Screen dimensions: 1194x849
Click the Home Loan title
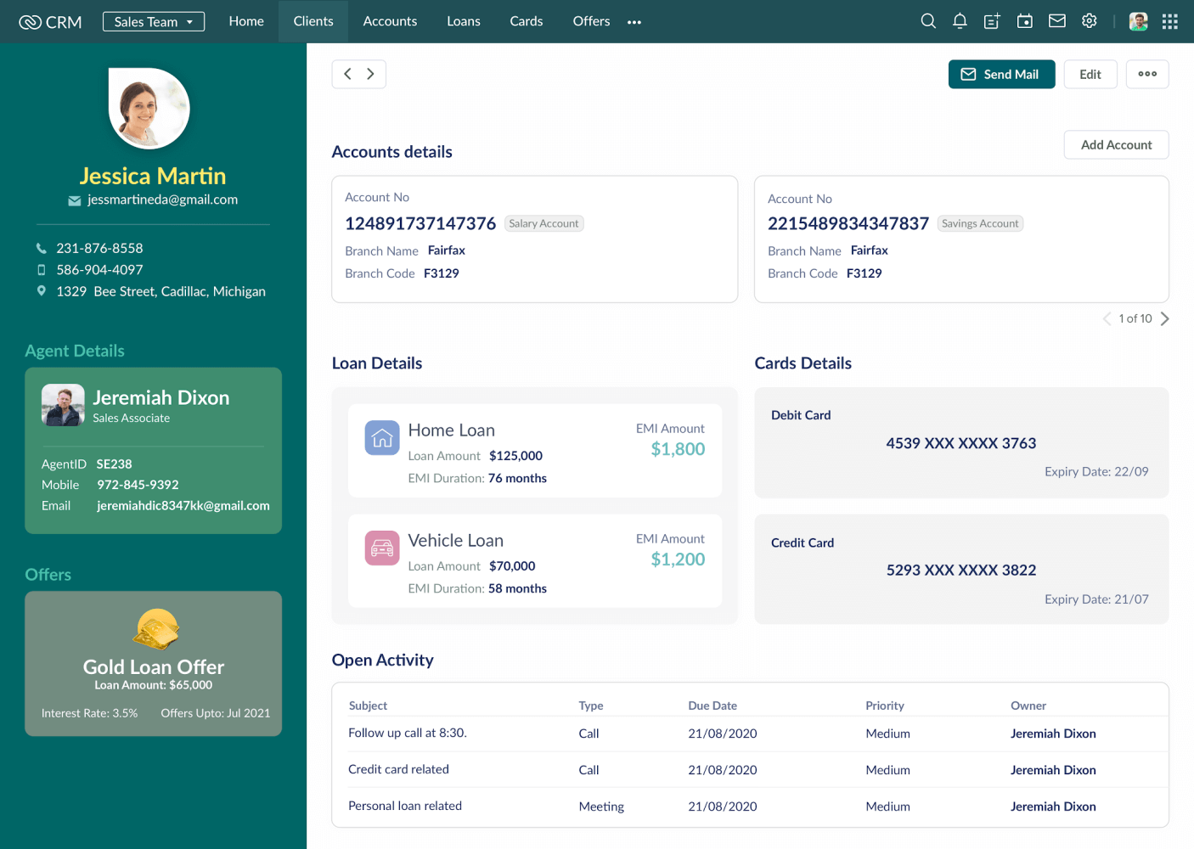coord(452,430)
